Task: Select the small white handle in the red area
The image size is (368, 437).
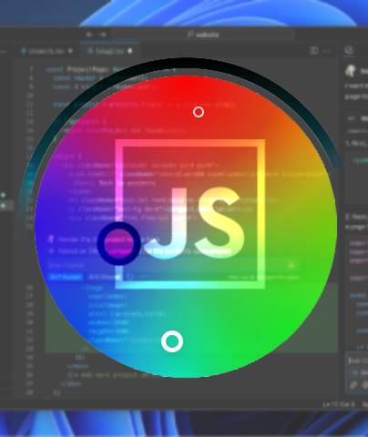Action: coord(199,112)
